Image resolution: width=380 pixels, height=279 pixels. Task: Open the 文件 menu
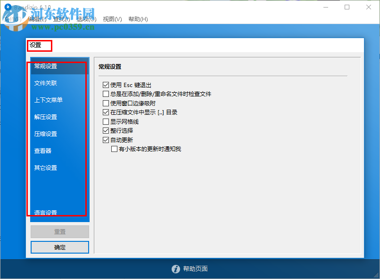tap(12, 20)
